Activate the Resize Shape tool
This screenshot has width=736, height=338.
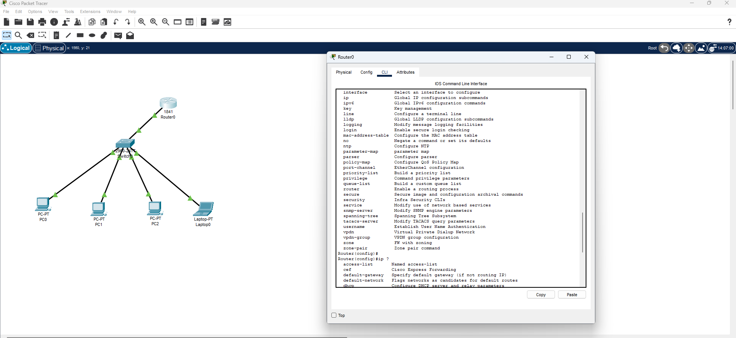42,35
